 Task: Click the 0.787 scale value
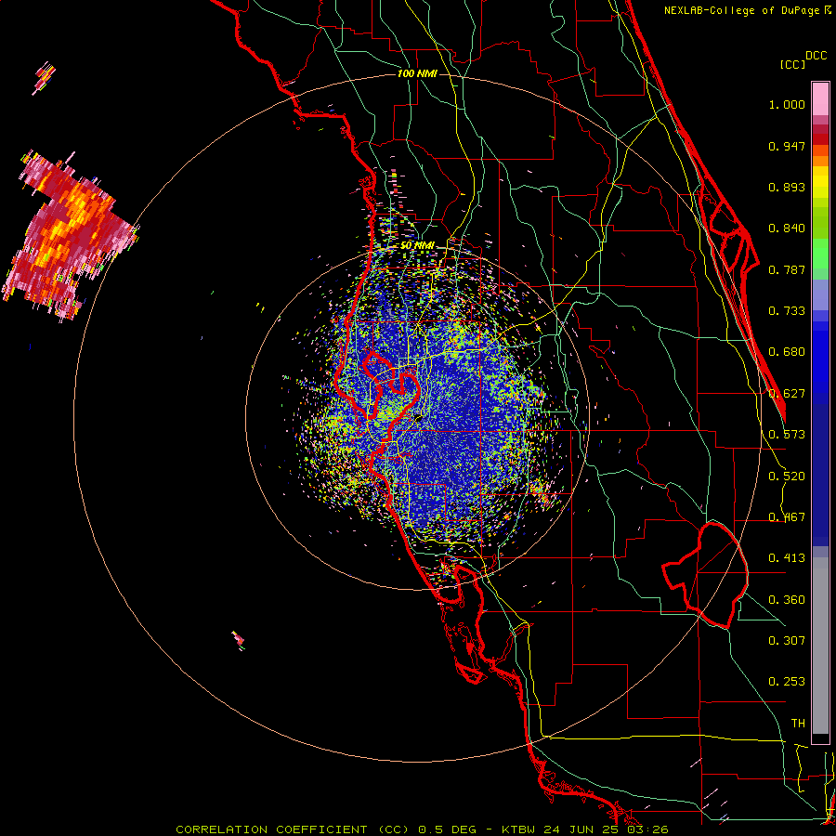click(x=787, y=269)
